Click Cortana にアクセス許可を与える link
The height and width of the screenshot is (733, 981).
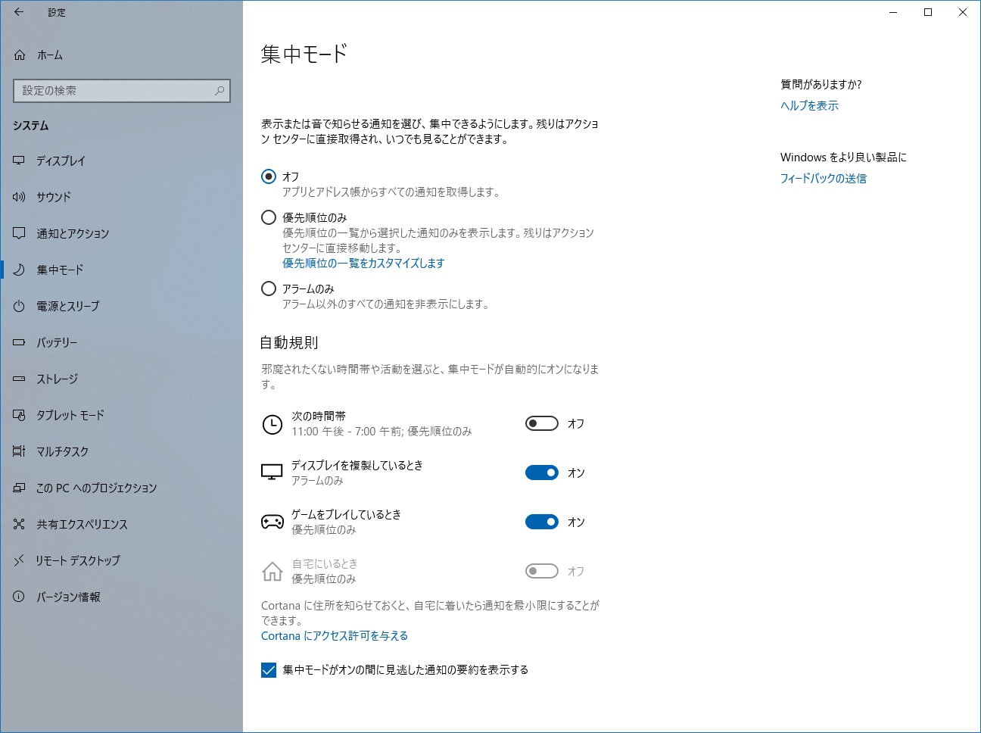(335, 636)
